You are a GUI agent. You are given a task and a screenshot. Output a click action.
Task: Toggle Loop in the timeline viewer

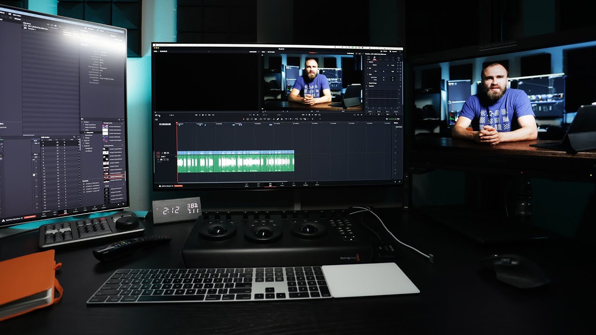[x=319, y=115]
